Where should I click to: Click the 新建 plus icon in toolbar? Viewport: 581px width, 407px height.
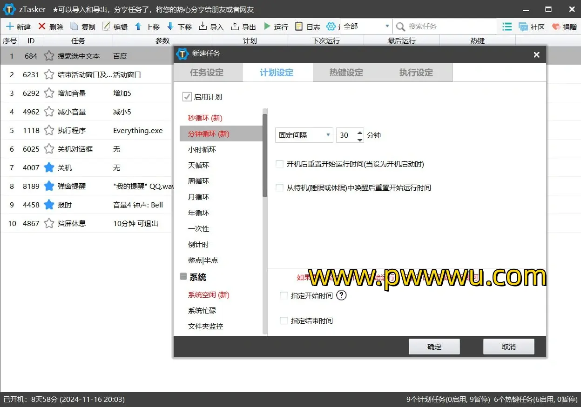(10, 27)
